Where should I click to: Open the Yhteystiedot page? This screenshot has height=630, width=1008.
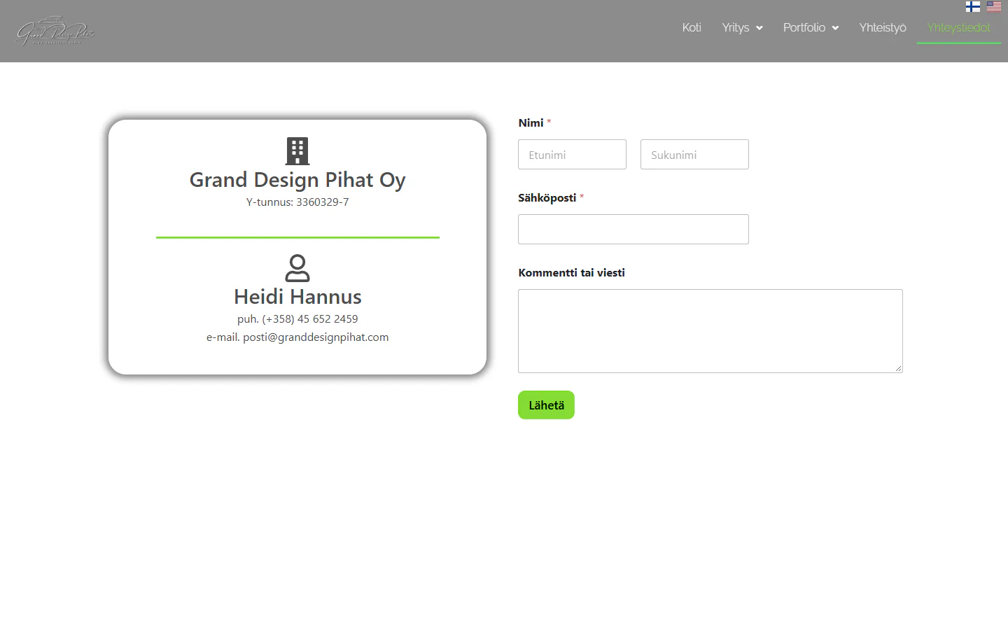tap(959, 27)
